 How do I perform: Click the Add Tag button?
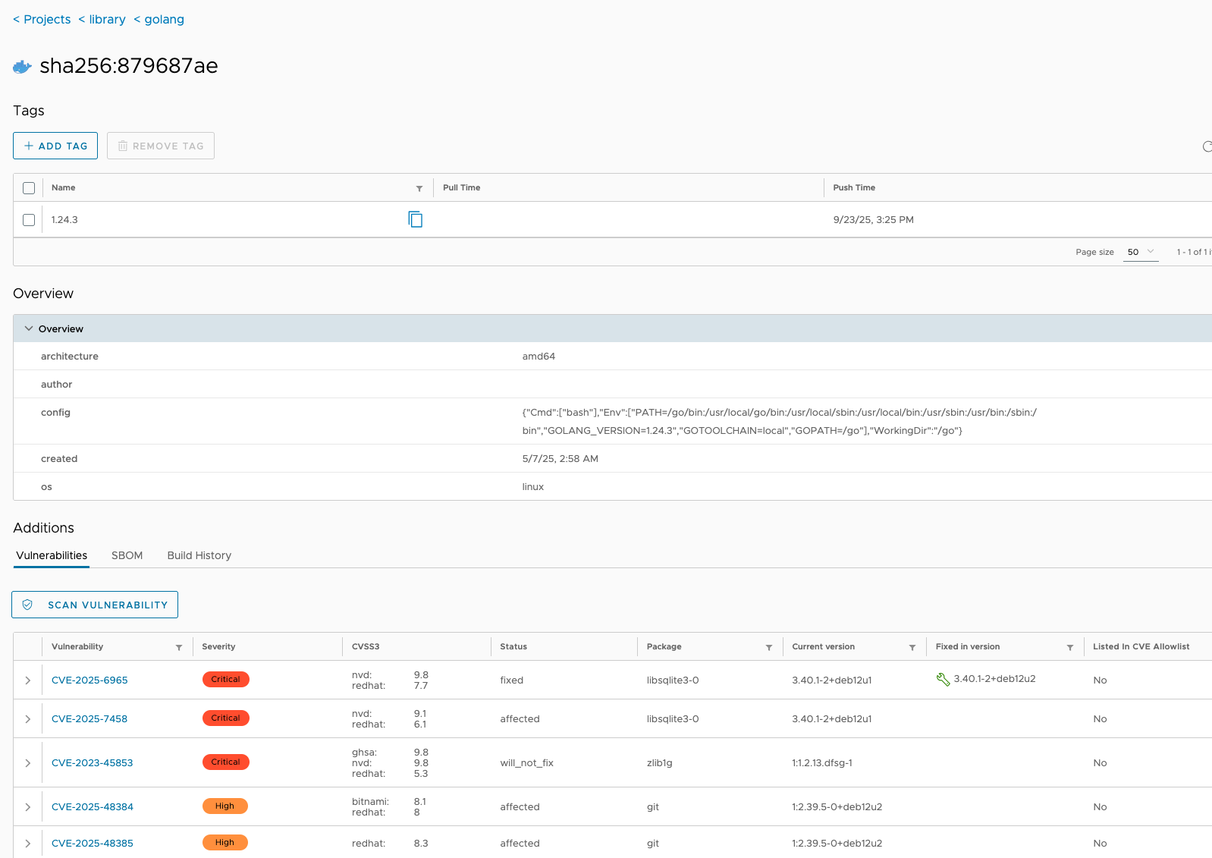point(55,146)
